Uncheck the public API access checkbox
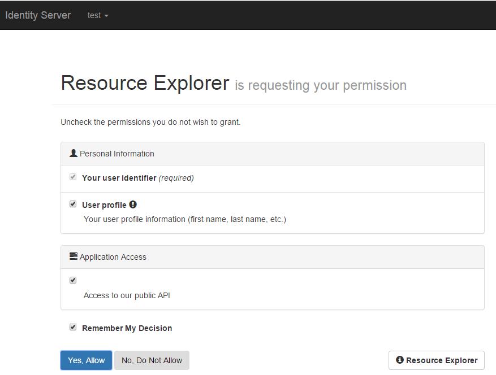Screen dimensions: 496x375 [73, 280]
